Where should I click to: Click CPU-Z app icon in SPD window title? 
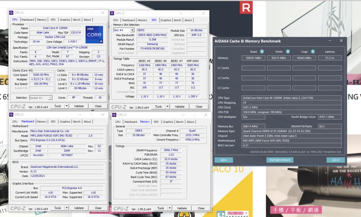pyautogui.click(x=112, y=13)
